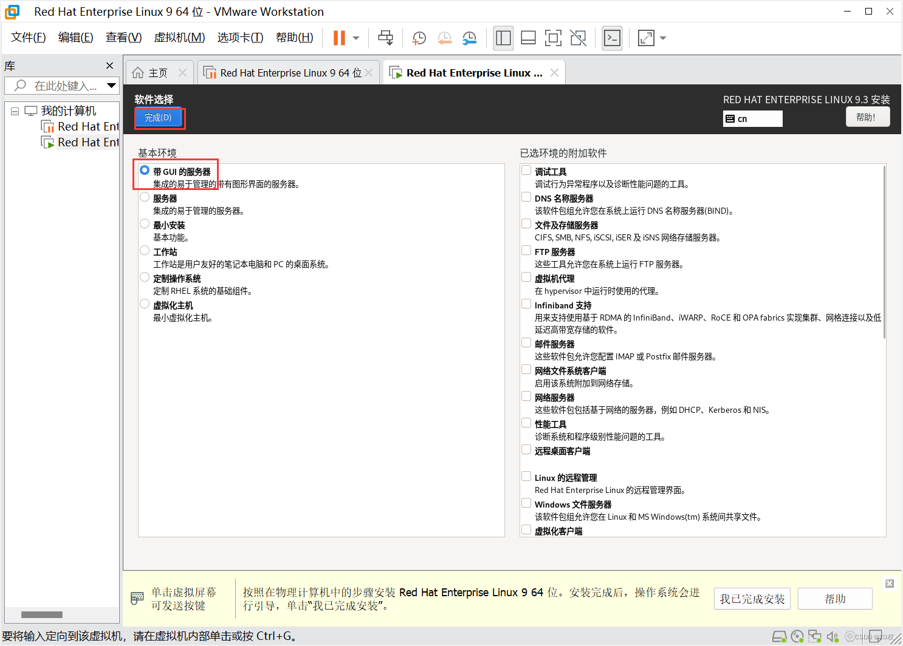This screenshot has width=903, height=646.
Task: Click the network adapter status icon
Action: [815, 636]
